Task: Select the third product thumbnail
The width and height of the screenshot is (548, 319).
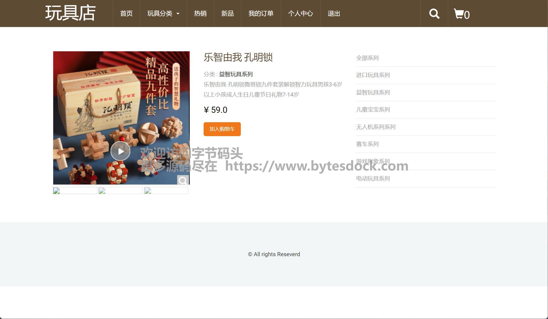Action: click(x=166, y=191)
